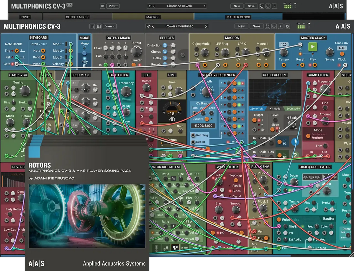Enable the Distortion effect power toggle

(x=165, y=45)
